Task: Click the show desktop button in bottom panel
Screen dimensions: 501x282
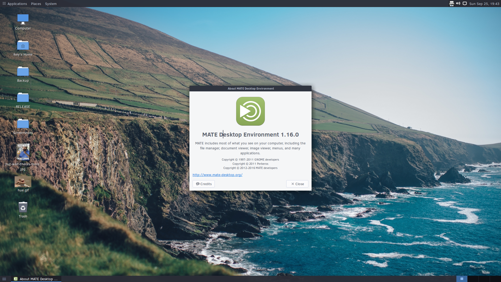Action: click(4, 279)
